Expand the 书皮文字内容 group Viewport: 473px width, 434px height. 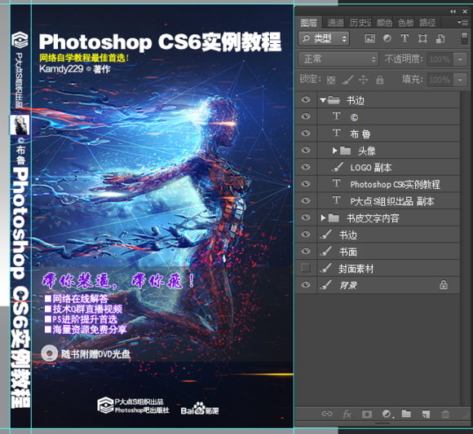pyautogui.click(x=323, y=217)
